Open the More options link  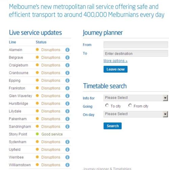click(116, 61)
